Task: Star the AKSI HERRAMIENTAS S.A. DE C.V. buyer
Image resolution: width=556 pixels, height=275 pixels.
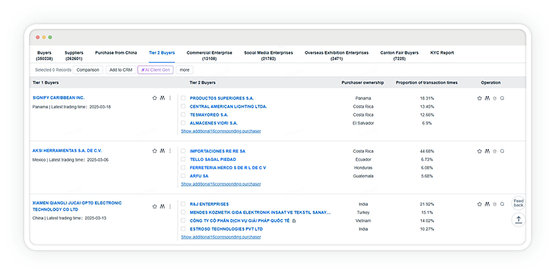Action: coord(155,151)
